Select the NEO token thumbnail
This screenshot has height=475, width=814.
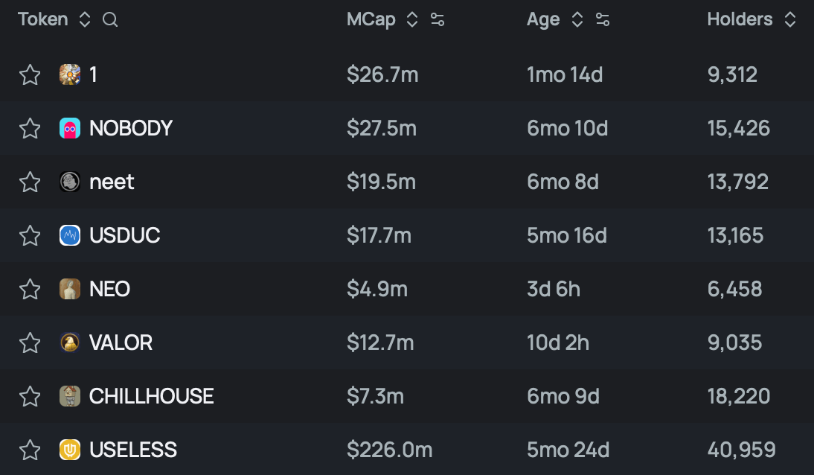(70, 289)
